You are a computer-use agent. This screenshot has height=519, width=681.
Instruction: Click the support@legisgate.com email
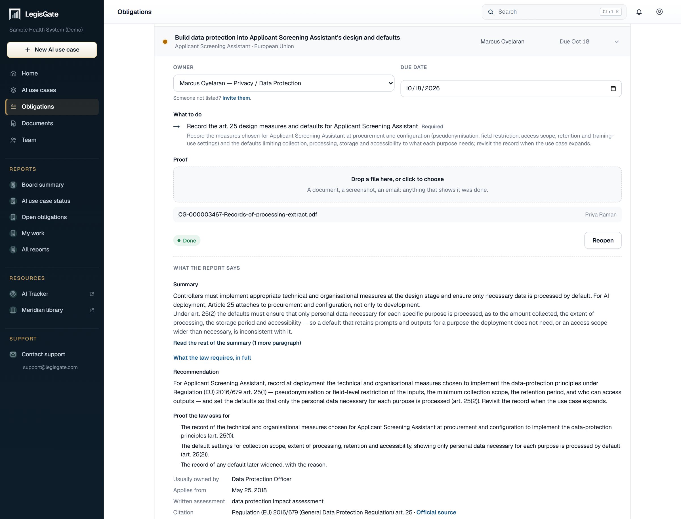pos(50,367)
